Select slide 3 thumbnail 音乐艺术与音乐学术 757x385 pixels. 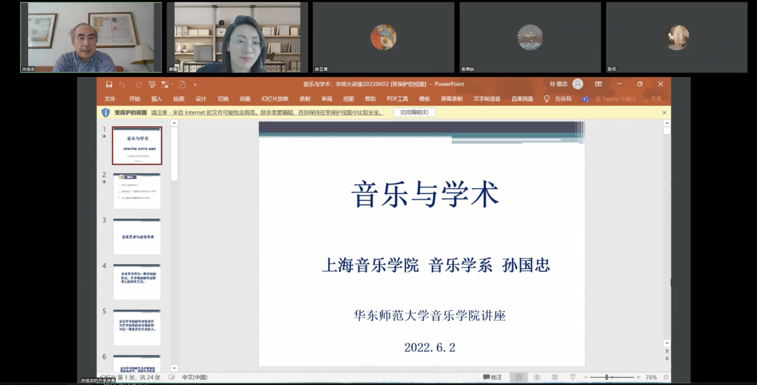click(137, 237)
